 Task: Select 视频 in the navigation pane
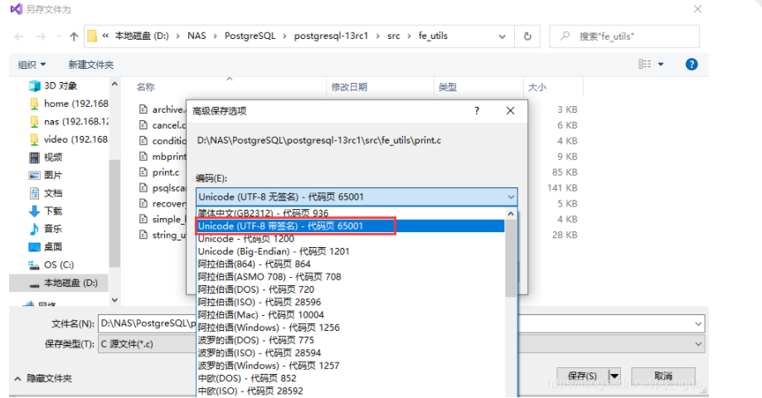point(46,158)
